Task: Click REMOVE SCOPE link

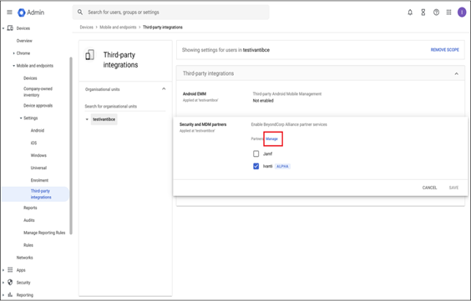Action: pyautogui.click(x=445, y=50)
